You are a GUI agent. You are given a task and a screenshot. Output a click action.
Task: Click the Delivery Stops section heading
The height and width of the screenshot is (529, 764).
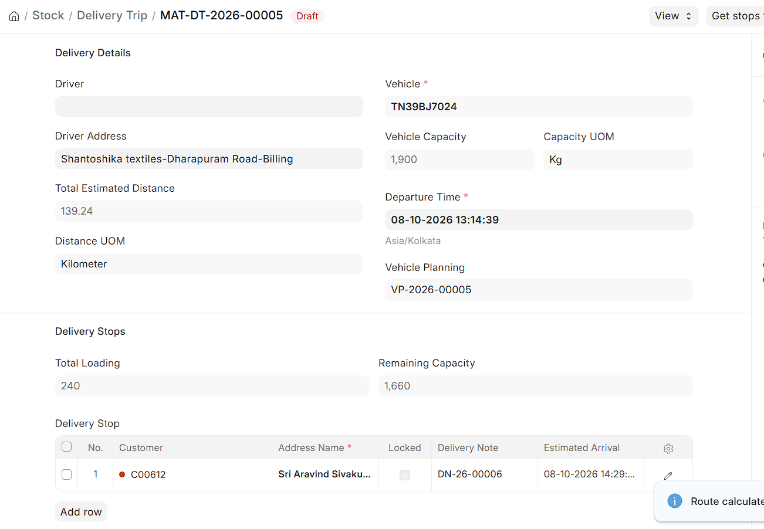90,331
